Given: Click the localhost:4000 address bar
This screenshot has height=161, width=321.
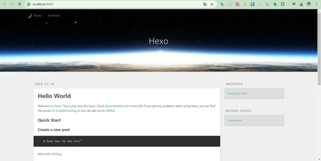Looking at the screenshot, I should [x=110, y=4].
